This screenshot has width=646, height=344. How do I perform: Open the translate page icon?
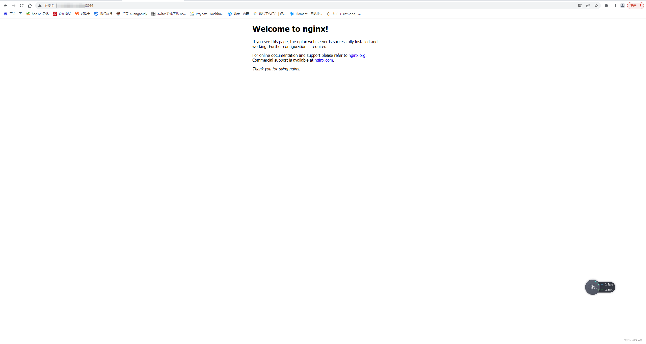[x=580, y=6]
